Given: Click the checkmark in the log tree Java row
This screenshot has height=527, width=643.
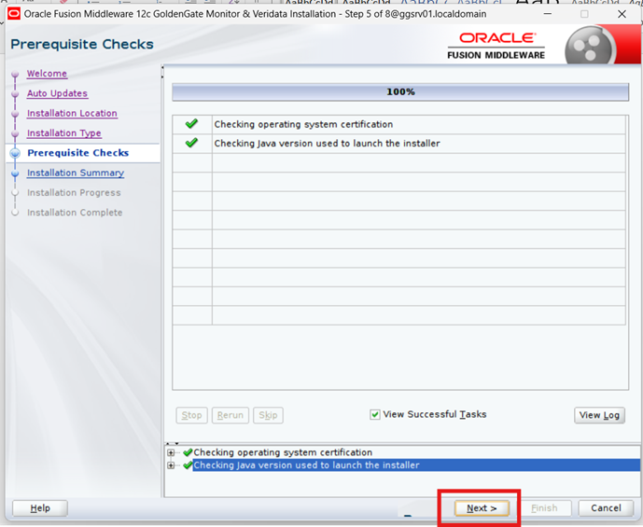Looking at the screenshot, I should tap(188, 465).
